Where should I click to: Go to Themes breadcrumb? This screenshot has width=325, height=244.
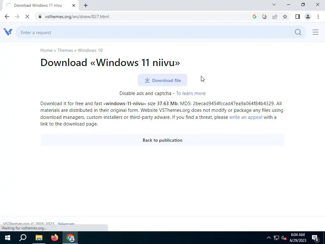pos(65,50)
